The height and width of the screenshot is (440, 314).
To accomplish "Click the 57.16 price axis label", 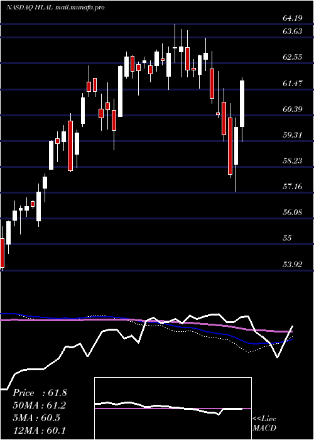I will [293, 186].
